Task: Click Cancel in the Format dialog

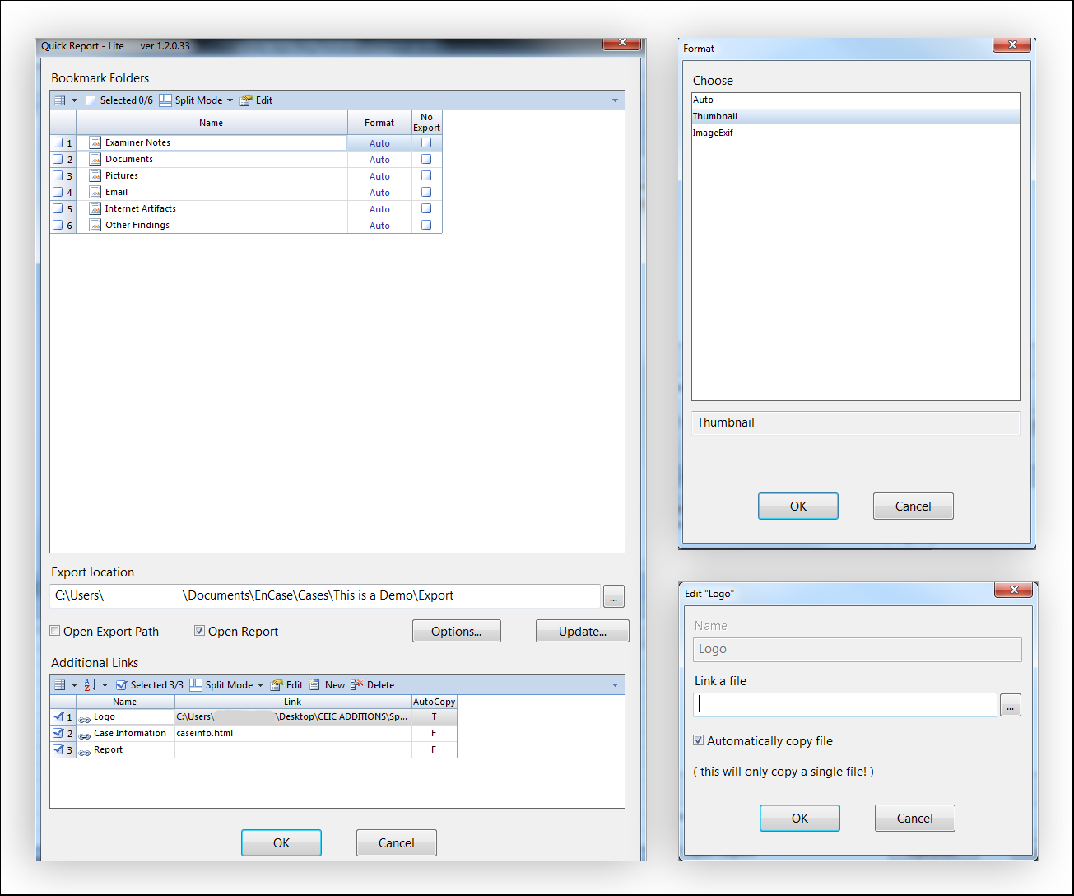Action: point(914,506)
